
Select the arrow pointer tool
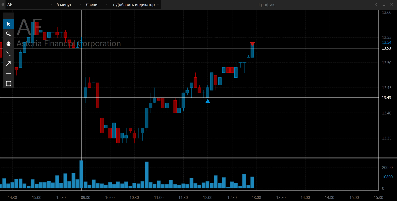[x=8, y=24]
